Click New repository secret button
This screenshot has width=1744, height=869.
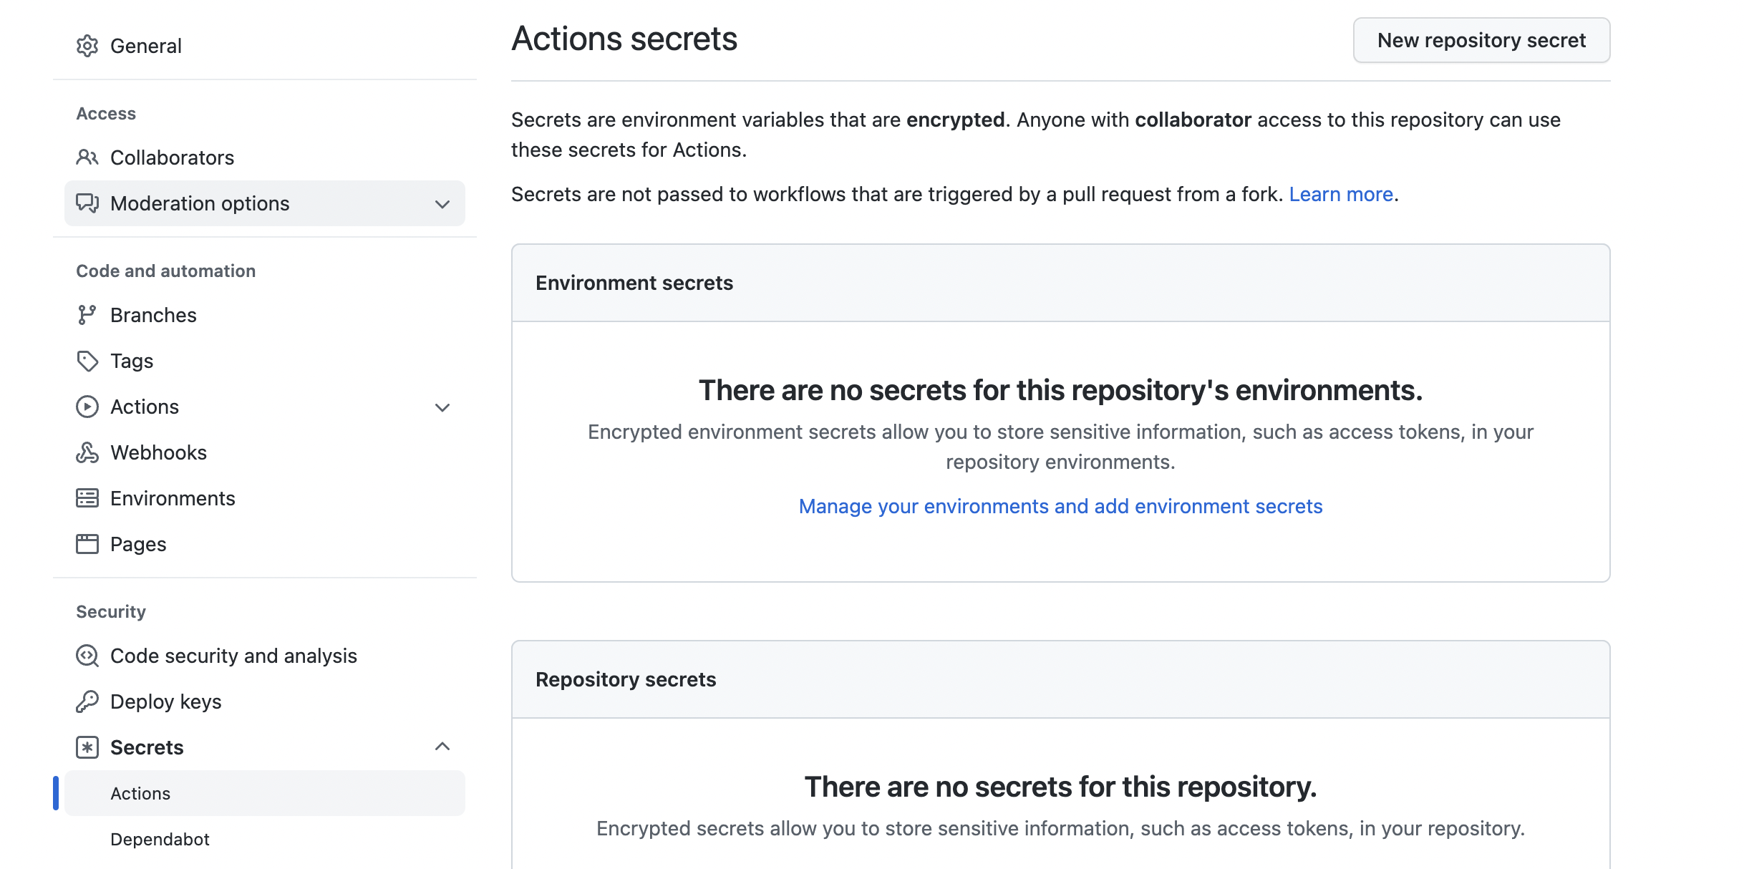[x=1481, y=40]
